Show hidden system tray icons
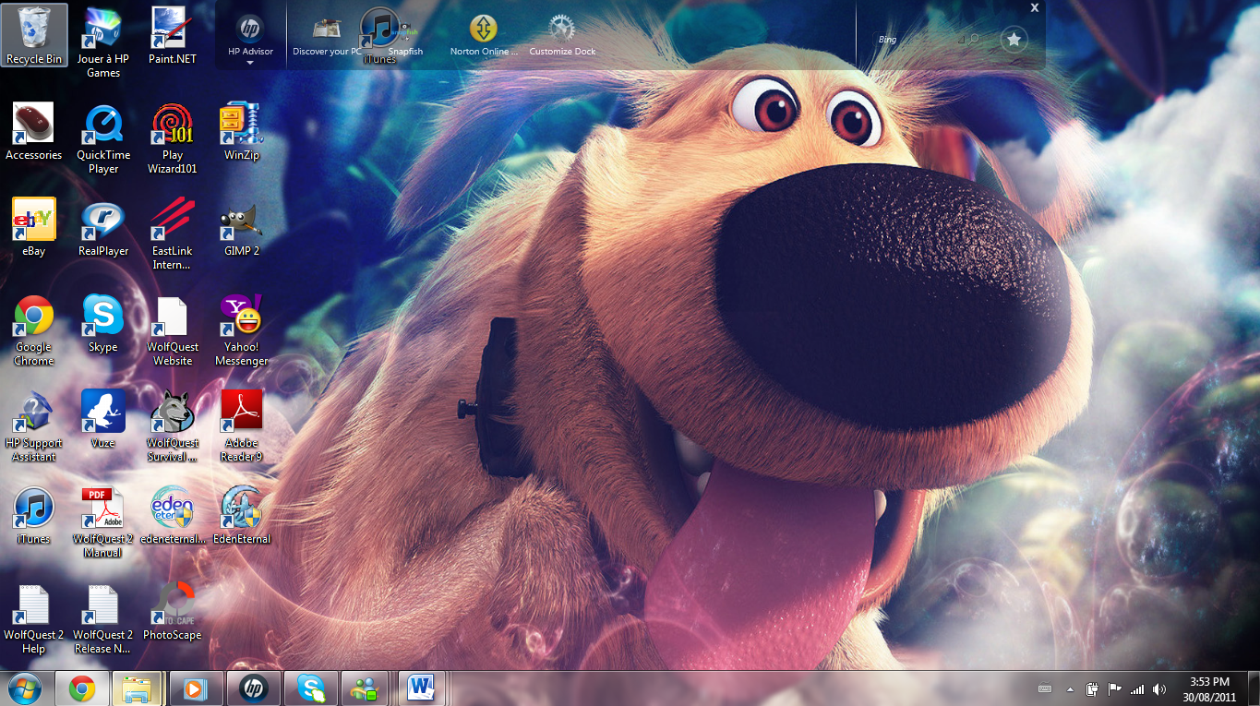 [x=1070, y=689]
